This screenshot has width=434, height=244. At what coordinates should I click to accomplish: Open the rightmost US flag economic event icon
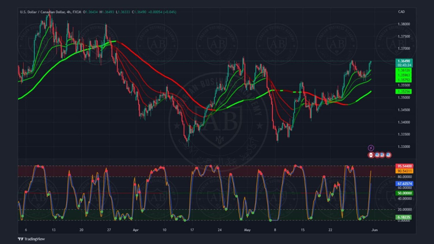point(389,155)
